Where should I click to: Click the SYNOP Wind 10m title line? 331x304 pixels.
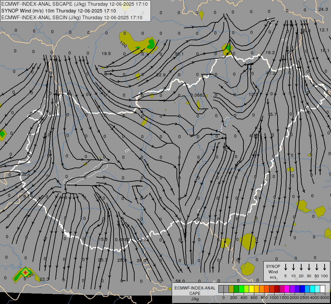(x=58, y=11)
